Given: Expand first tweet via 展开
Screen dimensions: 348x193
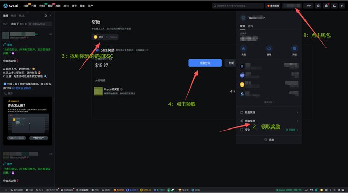Looking at the screenshot, I should pyautogui.click(x=9, y=93).
